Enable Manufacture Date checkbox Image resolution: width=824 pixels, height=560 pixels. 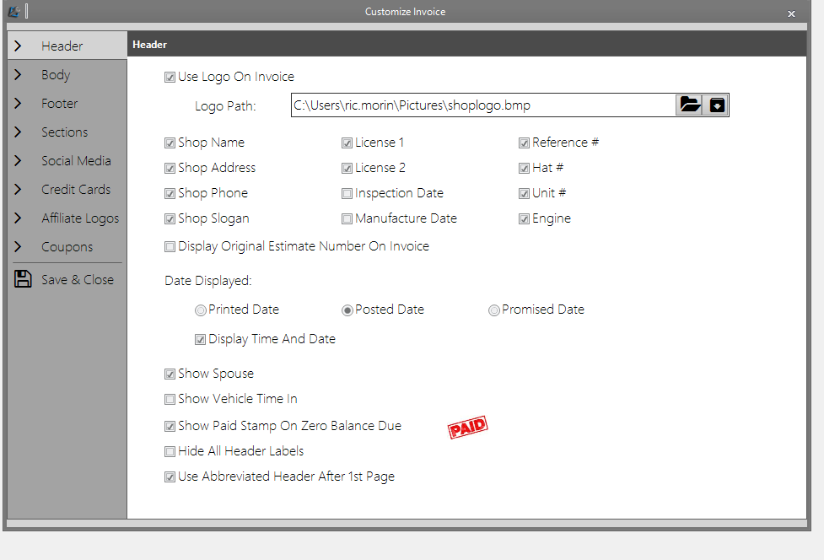[347, 218]
